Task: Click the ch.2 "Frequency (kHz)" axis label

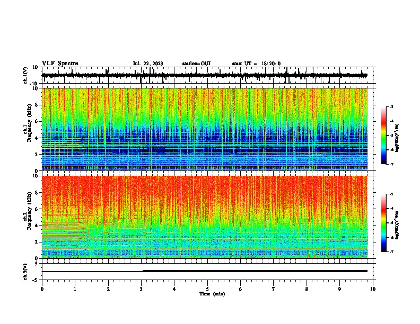Action: (30, 211)
